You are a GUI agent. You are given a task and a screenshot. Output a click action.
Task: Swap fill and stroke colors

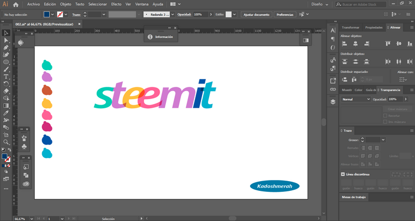pyautogui.click(x=9, y=150)
